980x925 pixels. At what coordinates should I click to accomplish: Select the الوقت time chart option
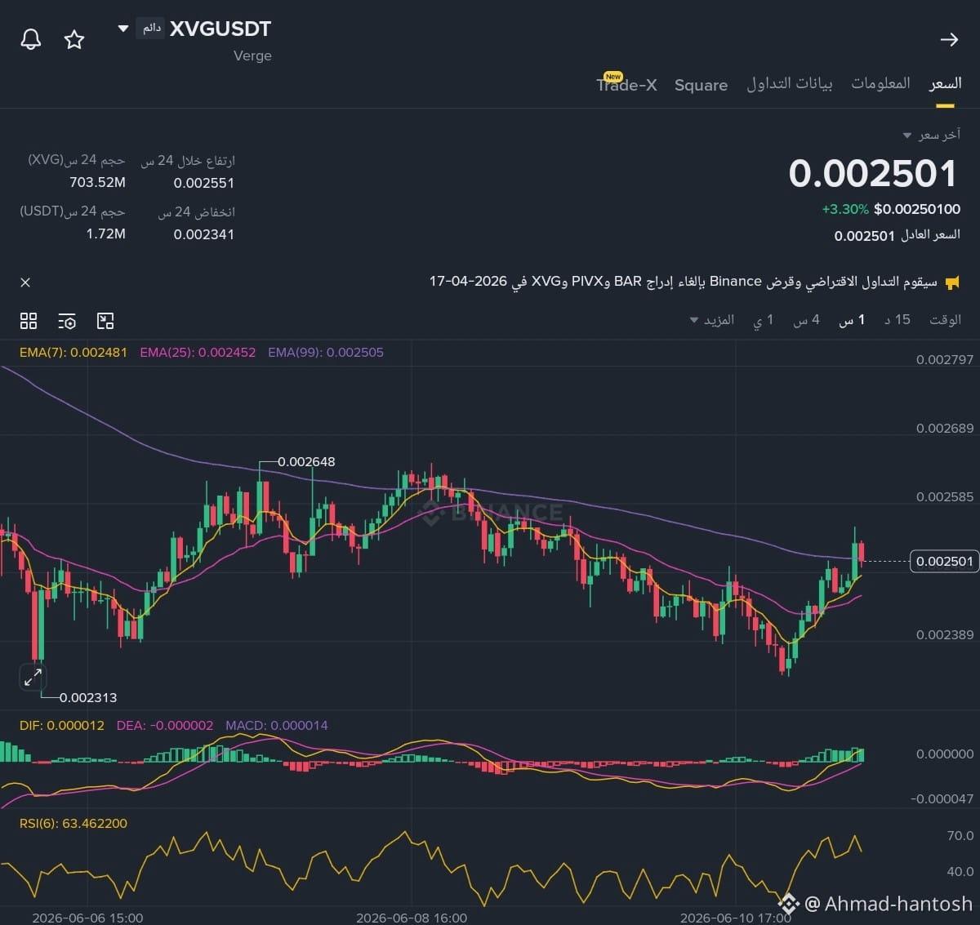pyautogui.click(x=945, y=320)
